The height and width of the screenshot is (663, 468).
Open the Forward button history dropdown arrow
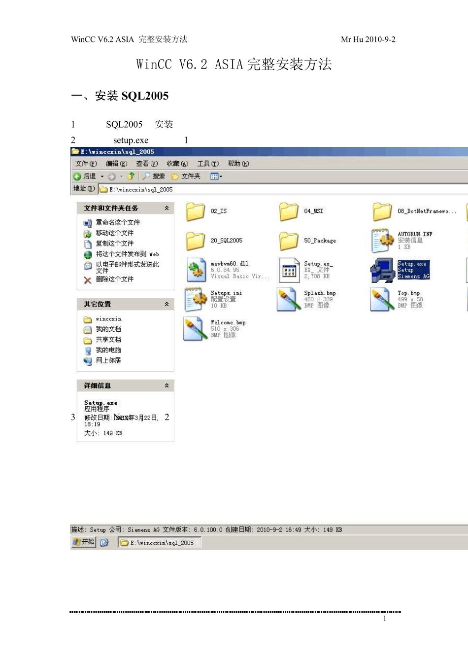tap(121, 176)
